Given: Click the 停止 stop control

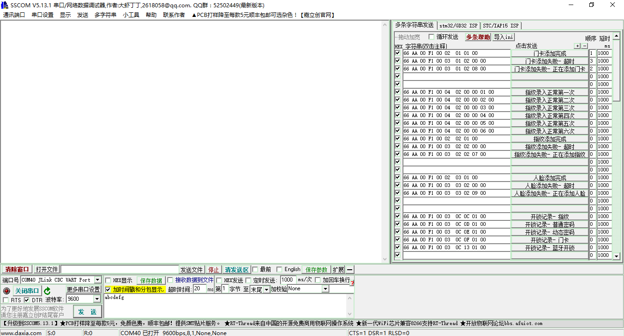Looking at the screenshot, I should (213, 269).
